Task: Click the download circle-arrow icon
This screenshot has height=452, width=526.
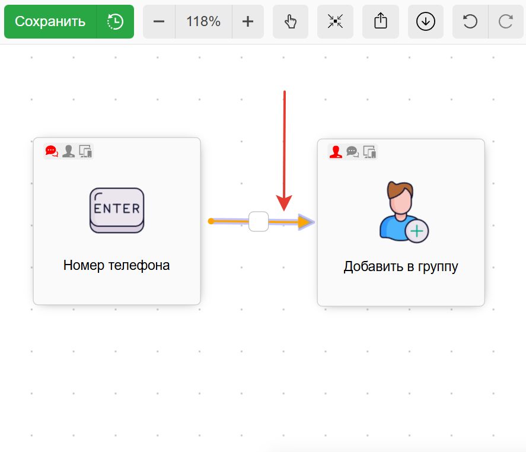Action: [426, 22]
